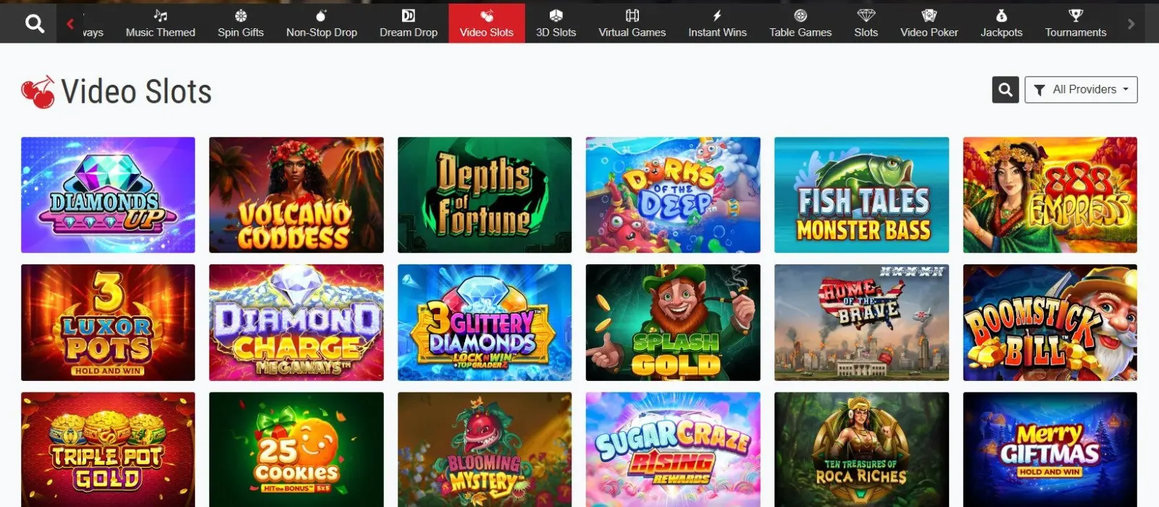Open the Tournaments section
Viewport: 1159px width, 507px height.
pyautogui.click(x=1075, y=24)
